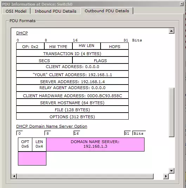Screen dimensions: 186x188
Task: Switch to the OSI Model tab
Action: coord(16,11)
